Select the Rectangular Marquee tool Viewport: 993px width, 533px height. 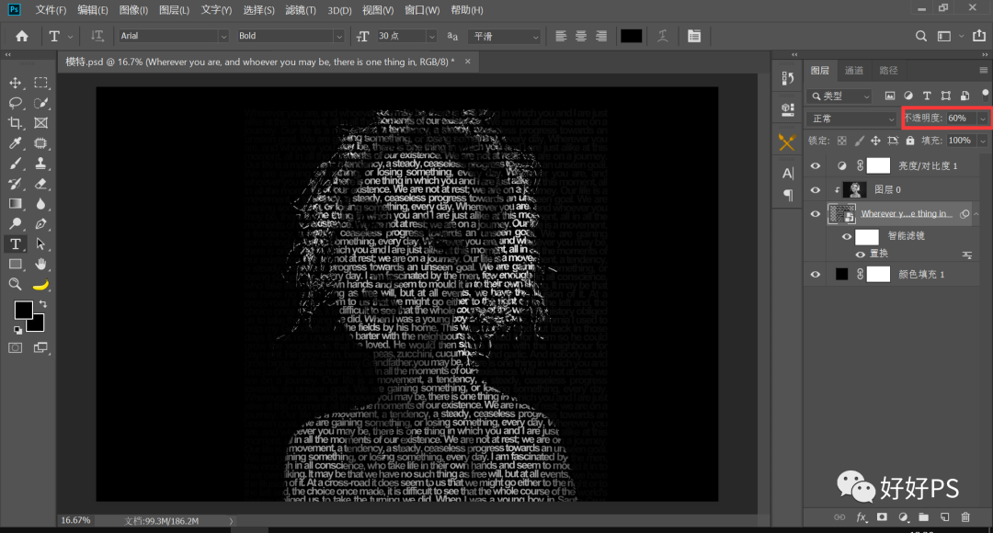40,83
